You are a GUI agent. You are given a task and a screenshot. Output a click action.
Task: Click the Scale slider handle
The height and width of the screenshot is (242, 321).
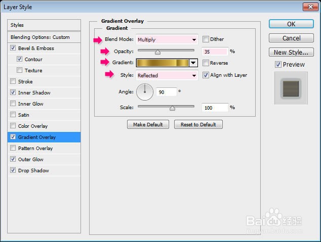pyautogui.click(x=172, y=108)
